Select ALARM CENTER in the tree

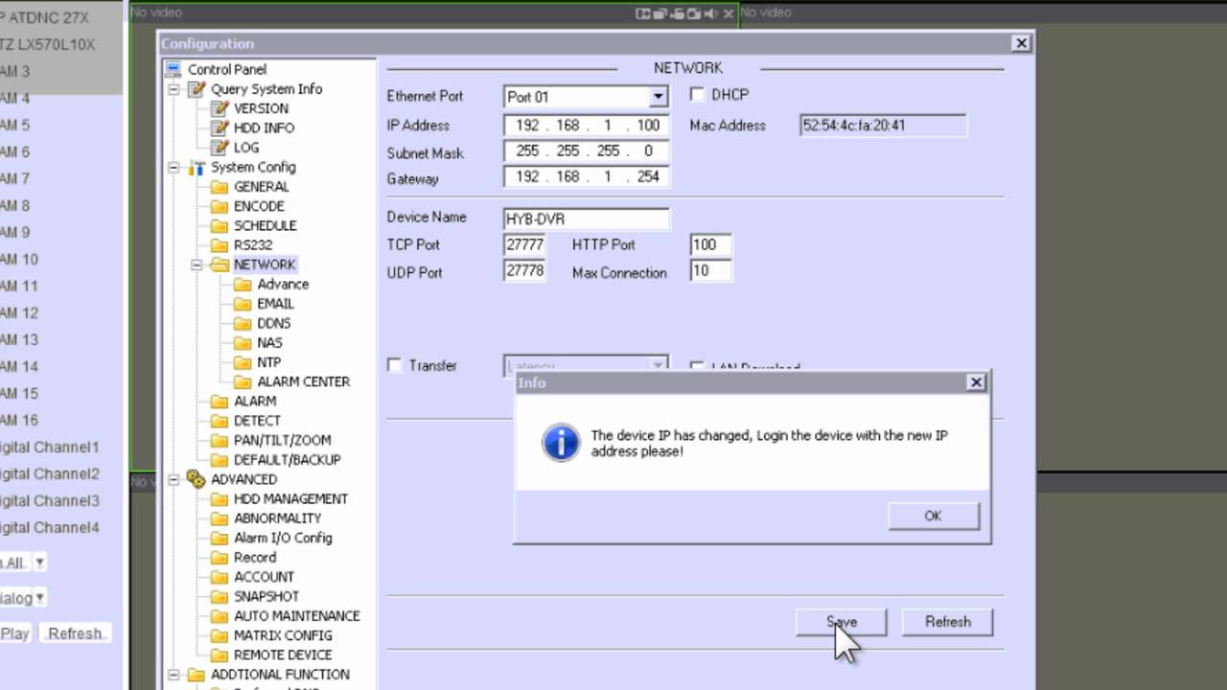(x=303, y=381)
